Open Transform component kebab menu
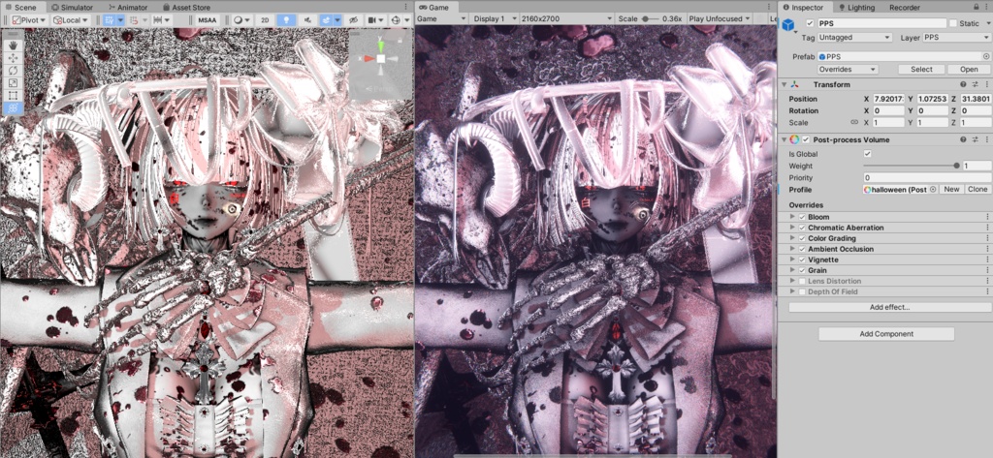993x458 pixels. (986, 85)
